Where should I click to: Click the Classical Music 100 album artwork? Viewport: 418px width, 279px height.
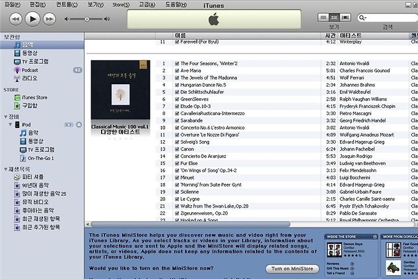(121, 90)
